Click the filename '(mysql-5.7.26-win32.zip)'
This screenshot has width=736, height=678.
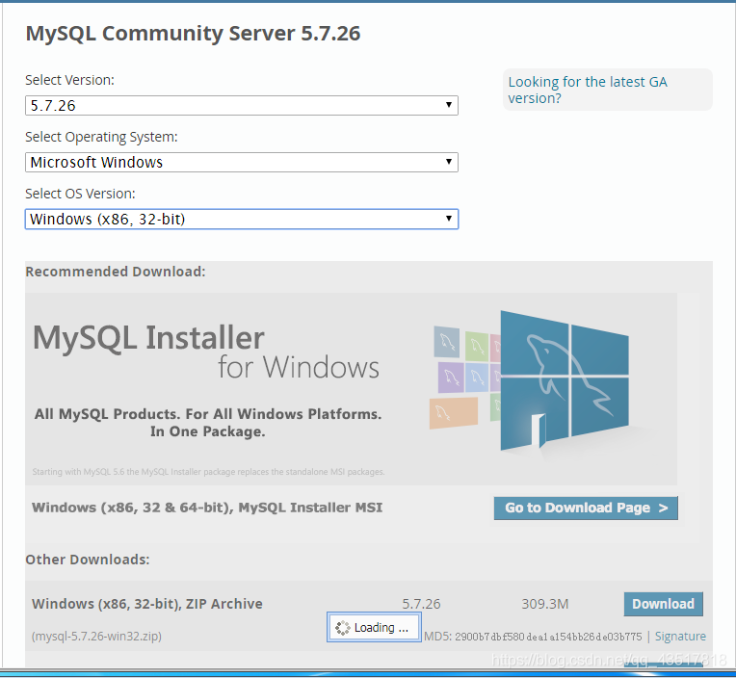96,637
